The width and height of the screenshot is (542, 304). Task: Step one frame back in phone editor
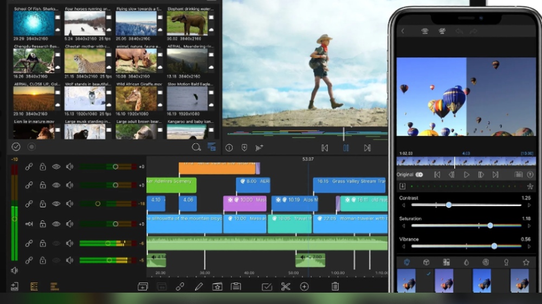pos(451,175)
